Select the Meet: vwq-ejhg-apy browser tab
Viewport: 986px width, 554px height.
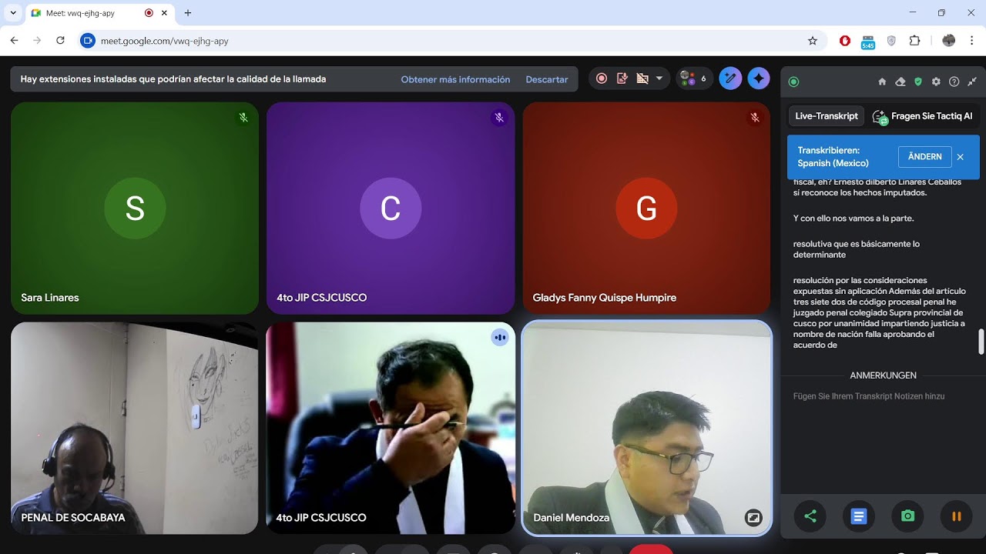[x=99, y=13]
